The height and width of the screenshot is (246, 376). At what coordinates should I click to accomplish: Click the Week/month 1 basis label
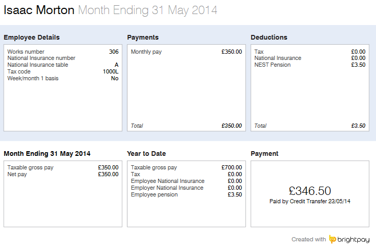(x=33, y=78)
